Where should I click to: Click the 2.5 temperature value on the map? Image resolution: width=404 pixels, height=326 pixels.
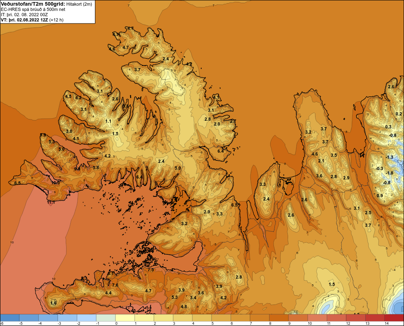point(368,212)
